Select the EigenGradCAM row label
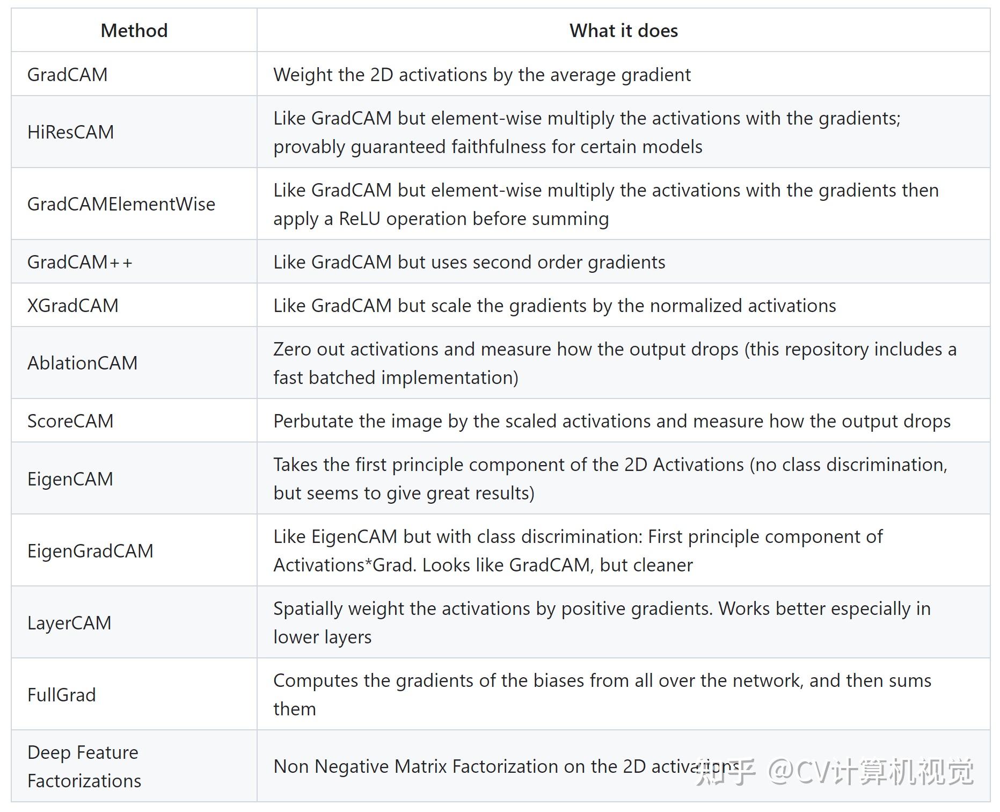 (91, 551)
